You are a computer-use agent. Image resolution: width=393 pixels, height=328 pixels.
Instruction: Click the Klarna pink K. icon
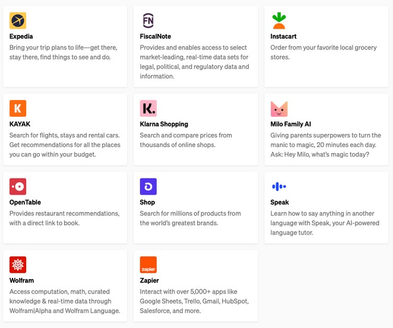tap(148, 108)
